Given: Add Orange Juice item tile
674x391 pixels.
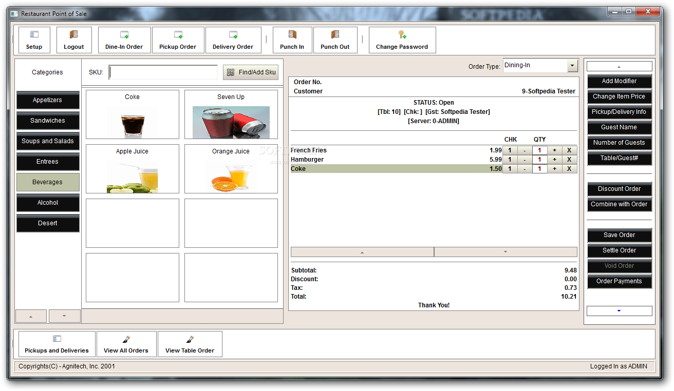Looking at the screenshot, I should 231,169.
